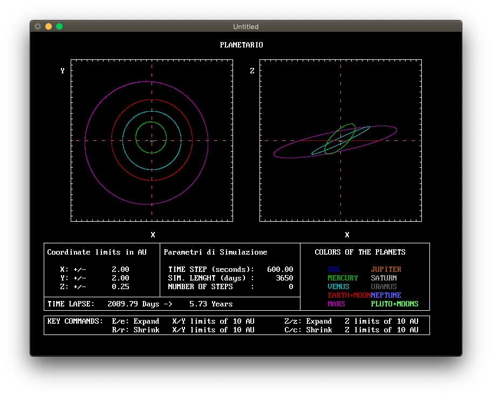Select the VENUS entry in planet colors
The height and width of the screenshot is (396, 492).
[338, 286]
